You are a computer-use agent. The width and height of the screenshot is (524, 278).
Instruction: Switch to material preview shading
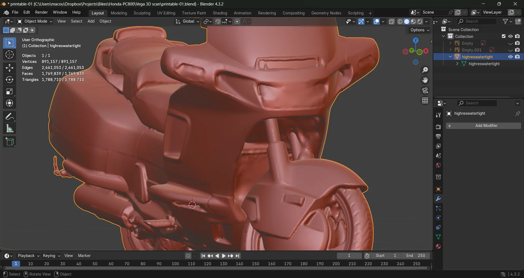[x=413, y=22]
